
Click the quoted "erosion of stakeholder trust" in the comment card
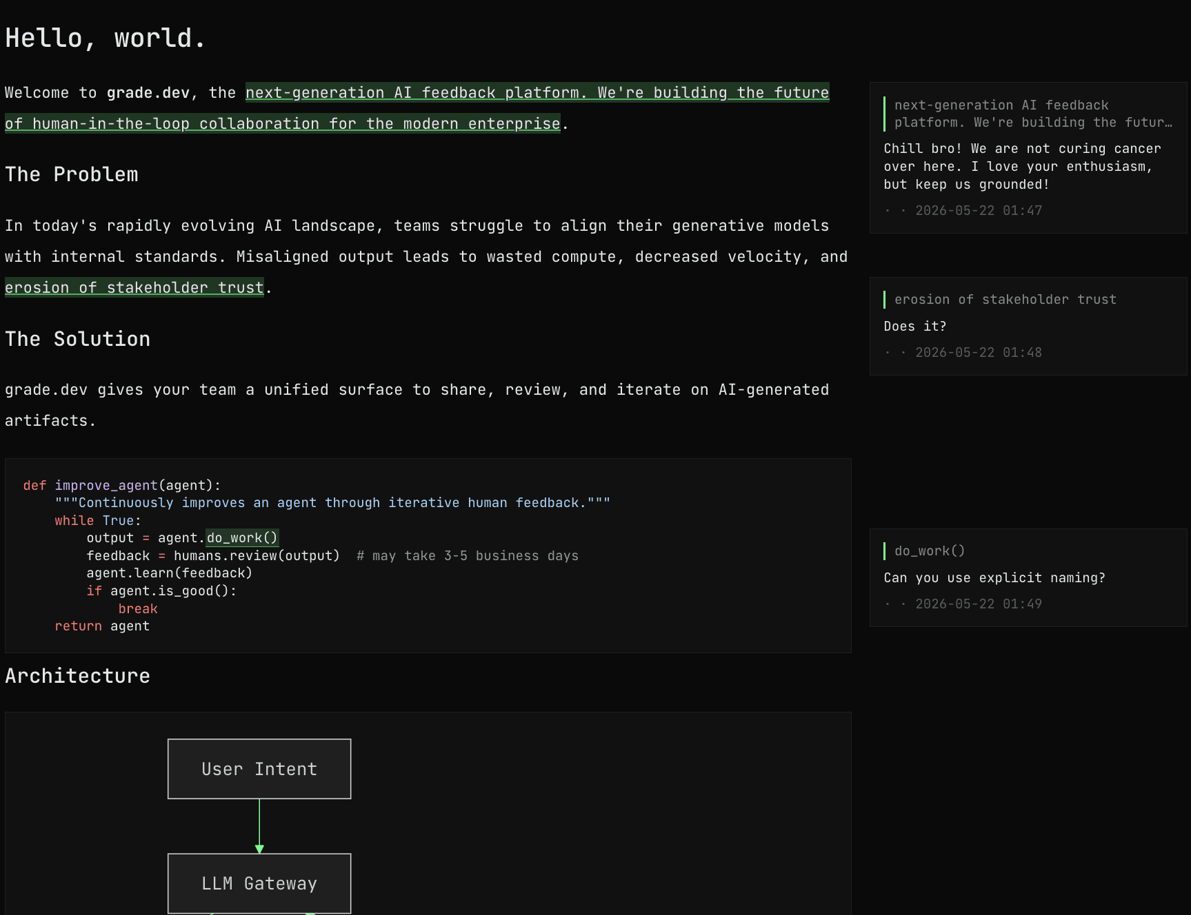point(1005,299)
